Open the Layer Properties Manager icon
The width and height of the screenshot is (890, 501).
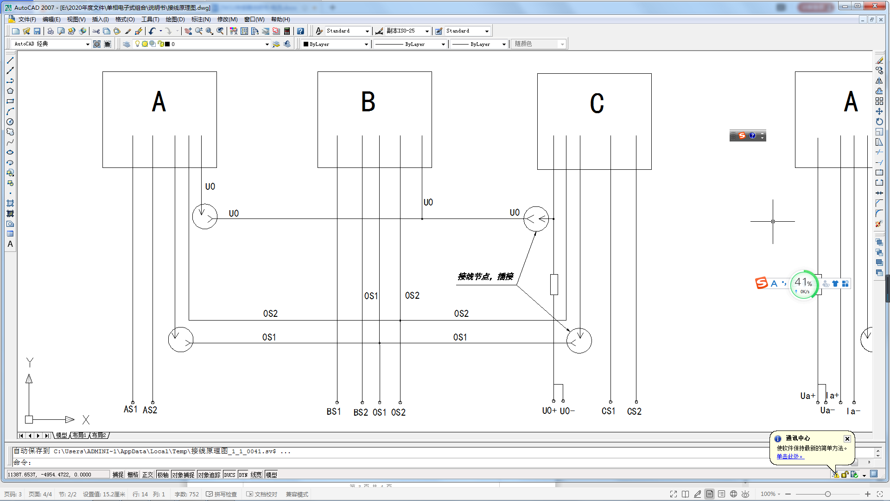pyautogui.click(x=127, y=44)
